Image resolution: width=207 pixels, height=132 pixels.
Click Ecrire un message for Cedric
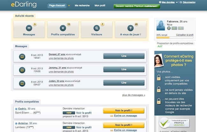point(125,116)
